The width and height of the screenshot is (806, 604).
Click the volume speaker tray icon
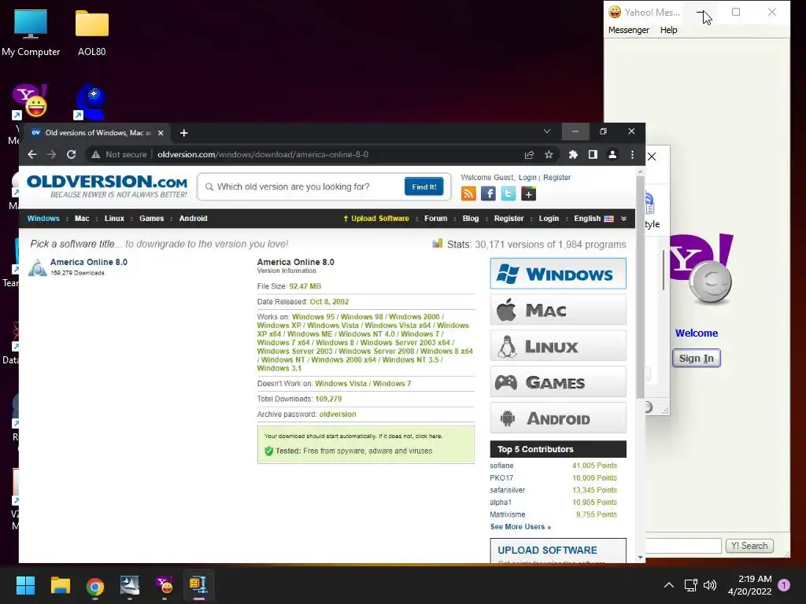[710, 585]
